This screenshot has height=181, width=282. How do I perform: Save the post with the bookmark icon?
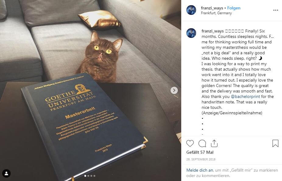[x=275, y=143]
